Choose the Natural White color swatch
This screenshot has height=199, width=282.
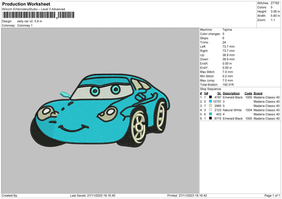(x=210, y=110)
